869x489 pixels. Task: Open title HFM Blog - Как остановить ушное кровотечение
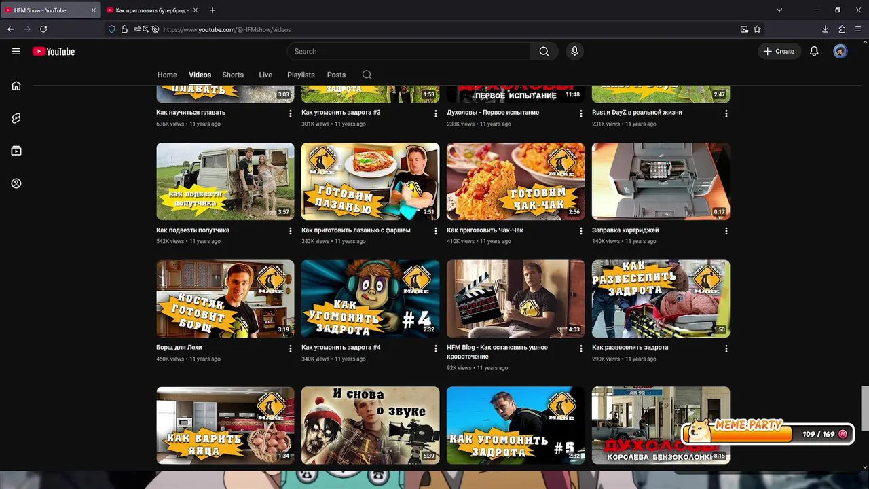tap(497, 352)
